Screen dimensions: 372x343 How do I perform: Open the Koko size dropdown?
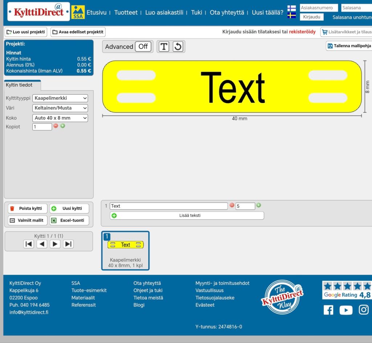[60, 118]
